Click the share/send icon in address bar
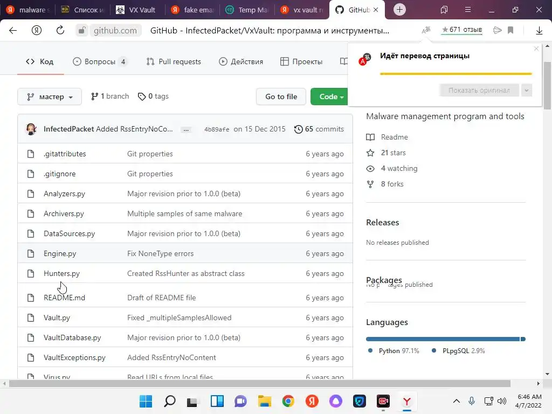 coord(497,30)
